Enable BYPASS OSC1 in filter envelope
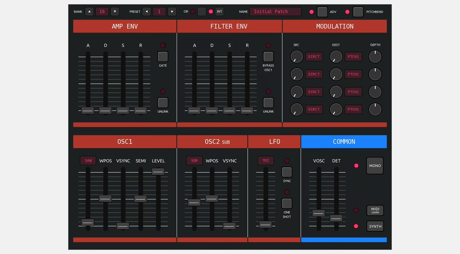The width and height of the screenshot is (460, 254). (268, 57)
